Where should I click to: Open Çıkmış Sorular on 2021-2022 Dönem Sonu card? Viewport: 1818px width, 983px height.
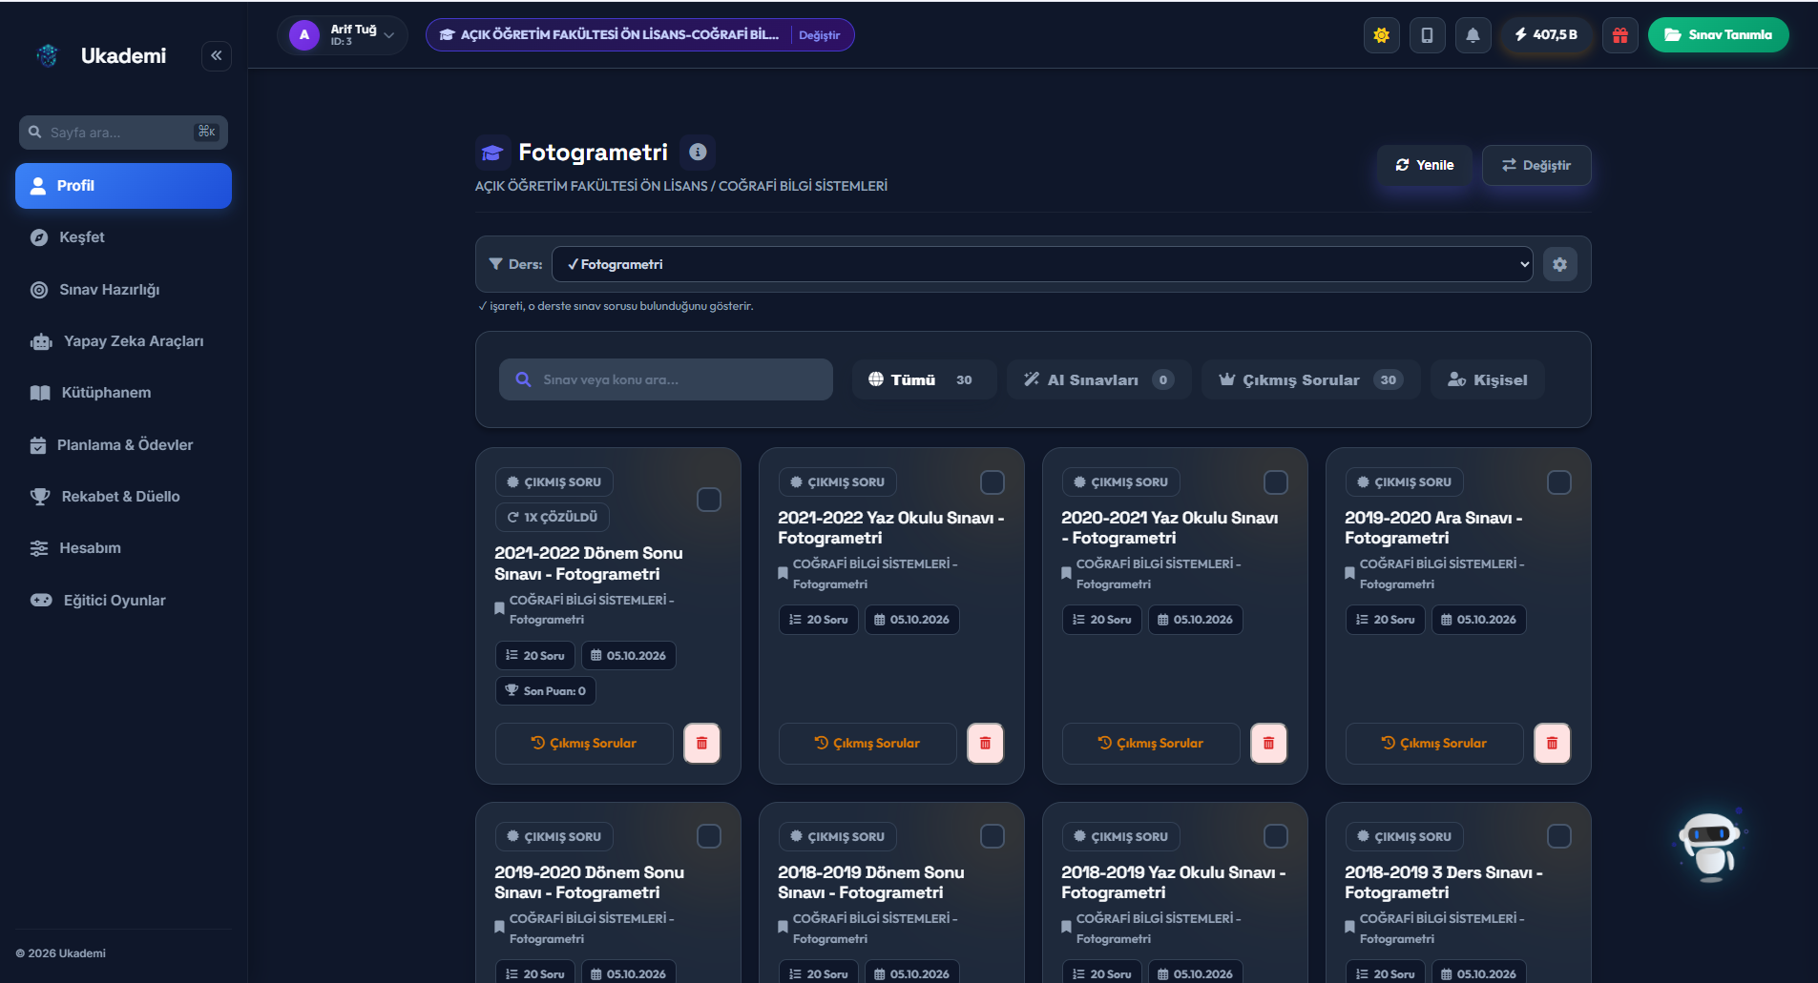[584, 744]
